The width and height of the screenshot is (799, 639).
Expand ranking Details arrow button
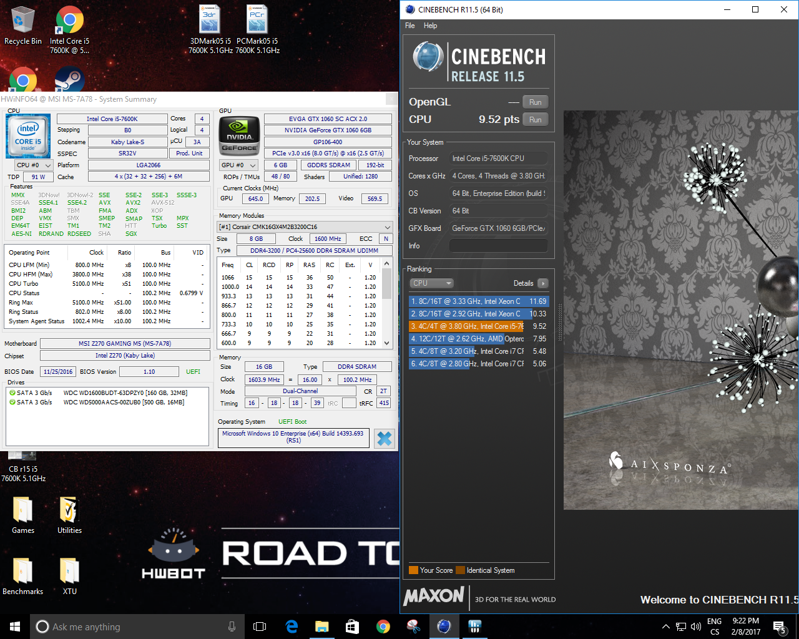click(x=543, y=283)
